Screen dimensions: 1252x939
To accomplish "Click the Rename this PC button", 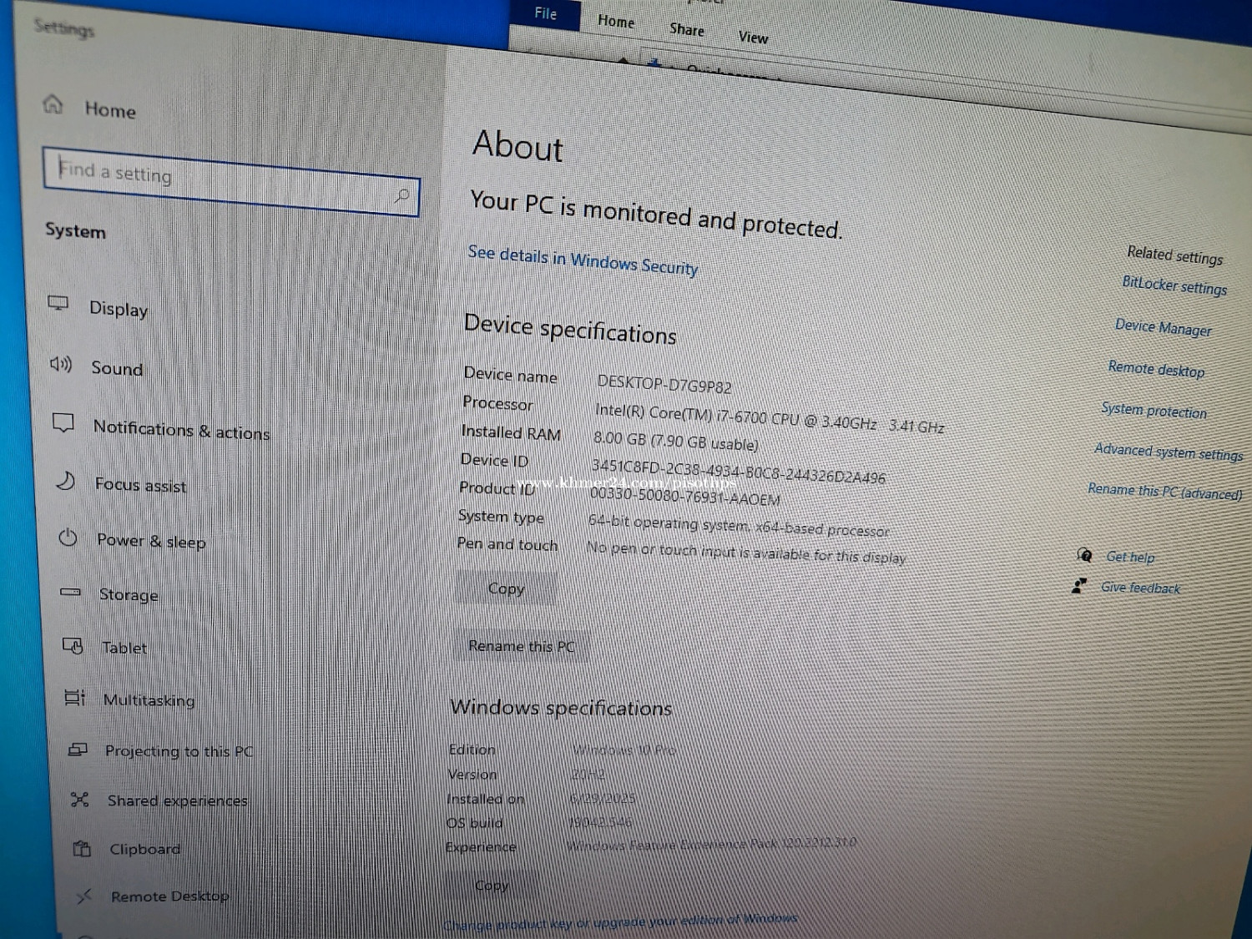I will [x=521, y=646].
